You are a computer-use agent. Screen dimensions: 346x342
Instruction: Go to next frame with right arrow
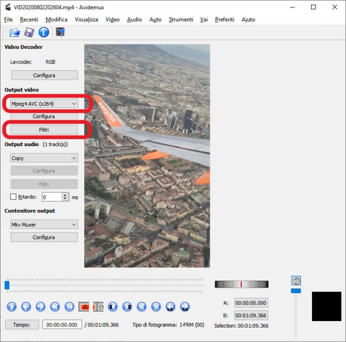[41, 307]
